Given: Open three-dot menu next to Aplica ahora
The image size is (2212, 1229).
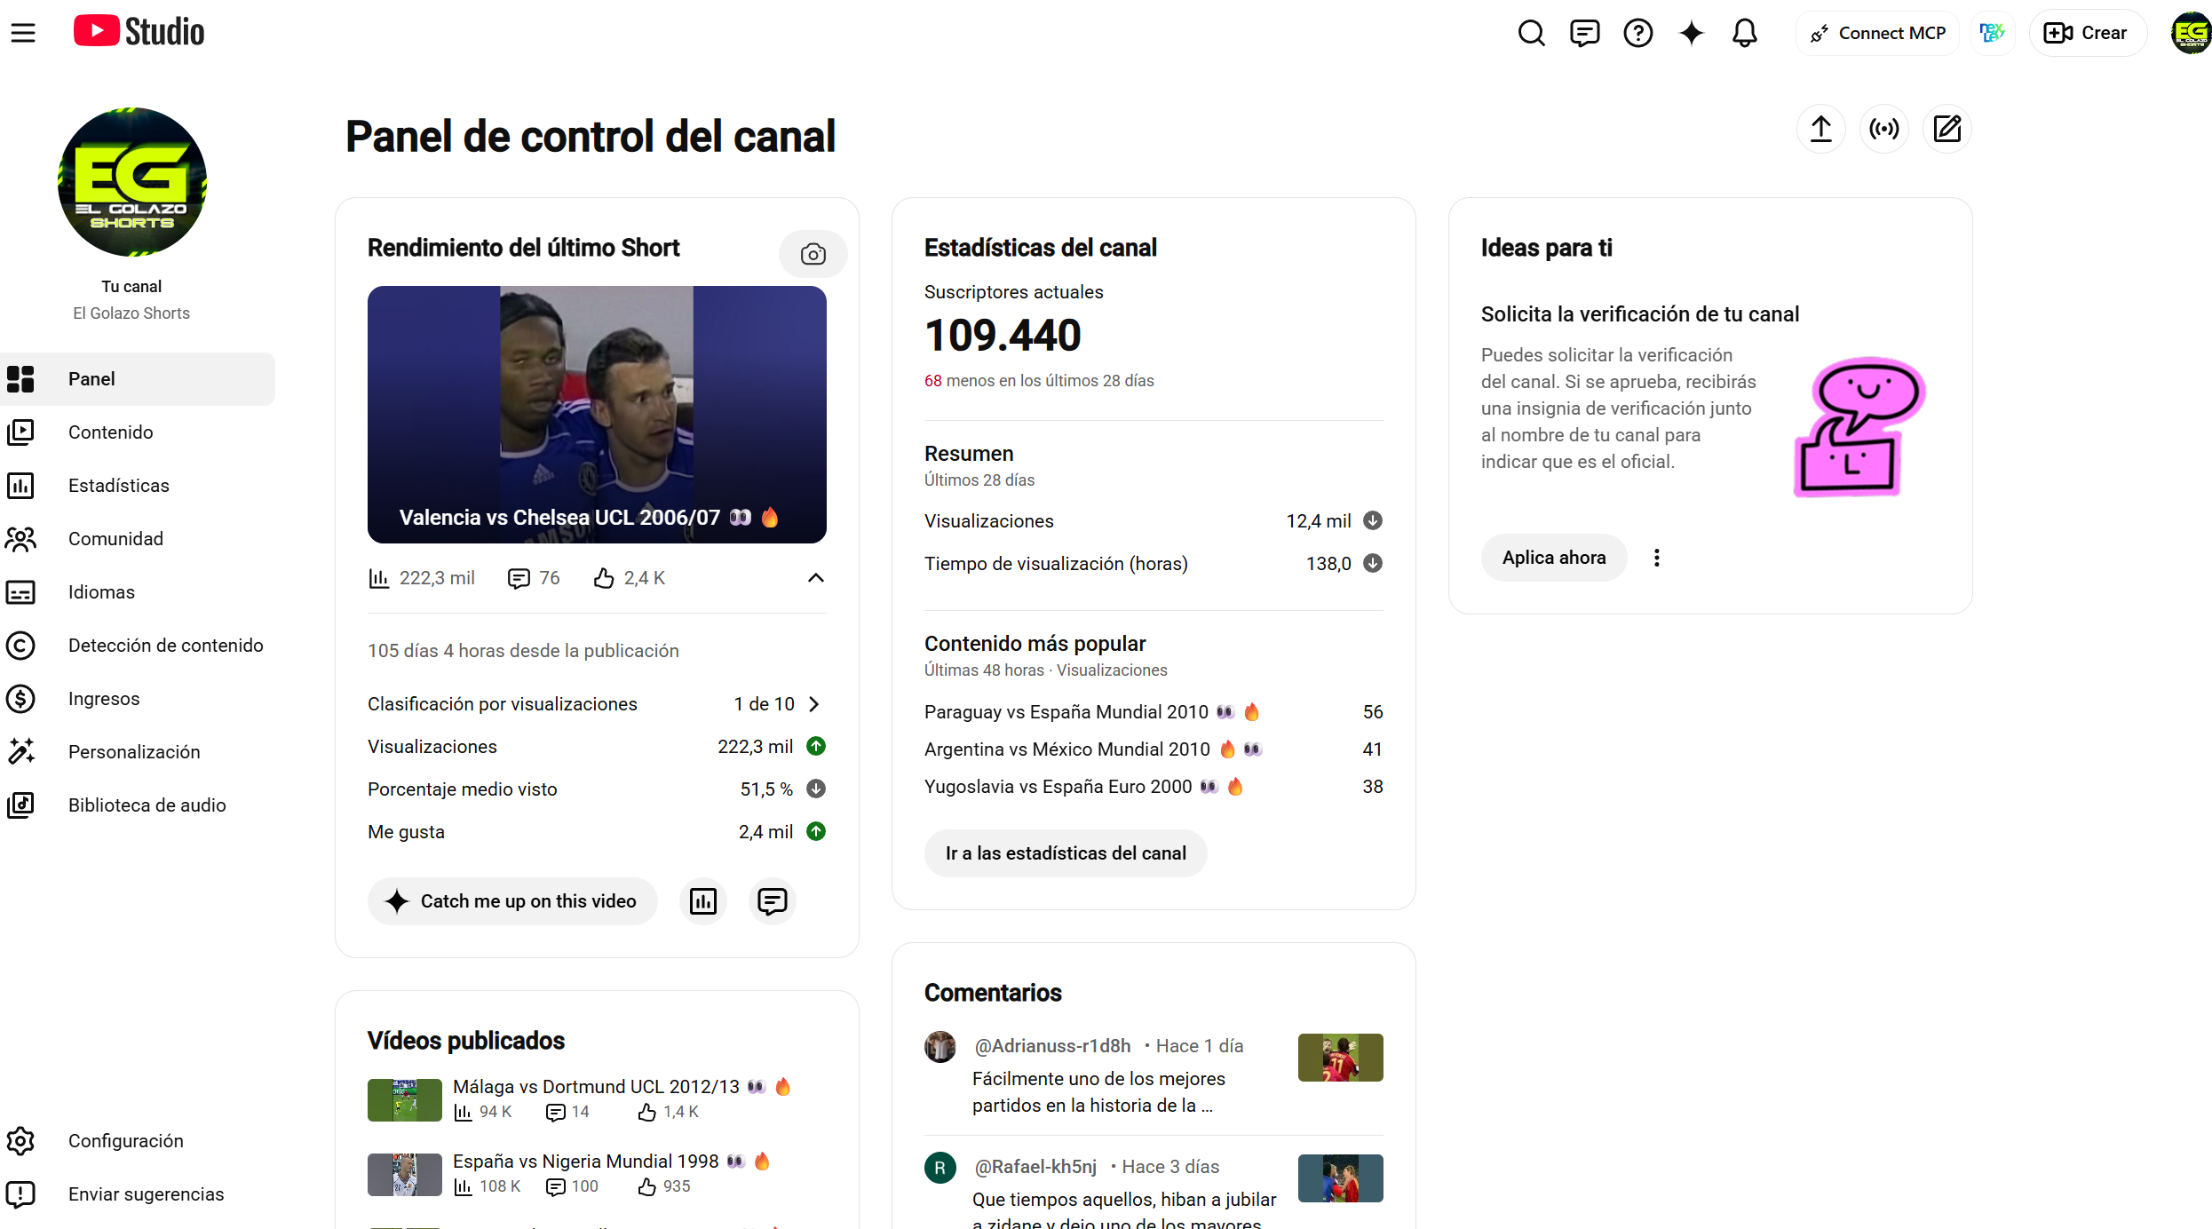Looking at the screenshot, I should coord(1656,558).
